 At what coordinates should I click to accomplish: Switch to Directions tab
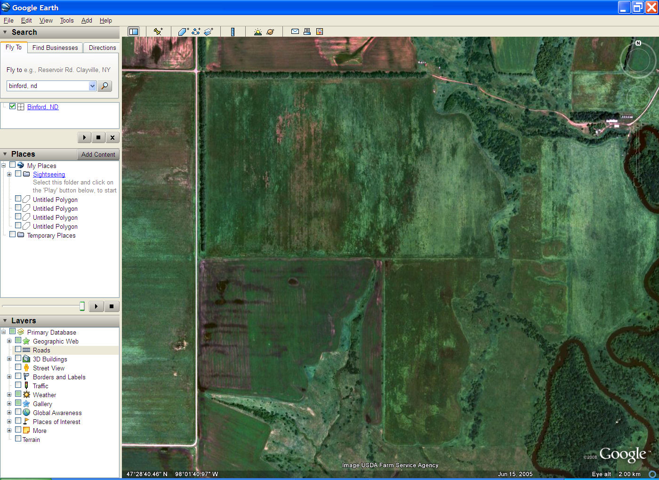click(102, 48)
